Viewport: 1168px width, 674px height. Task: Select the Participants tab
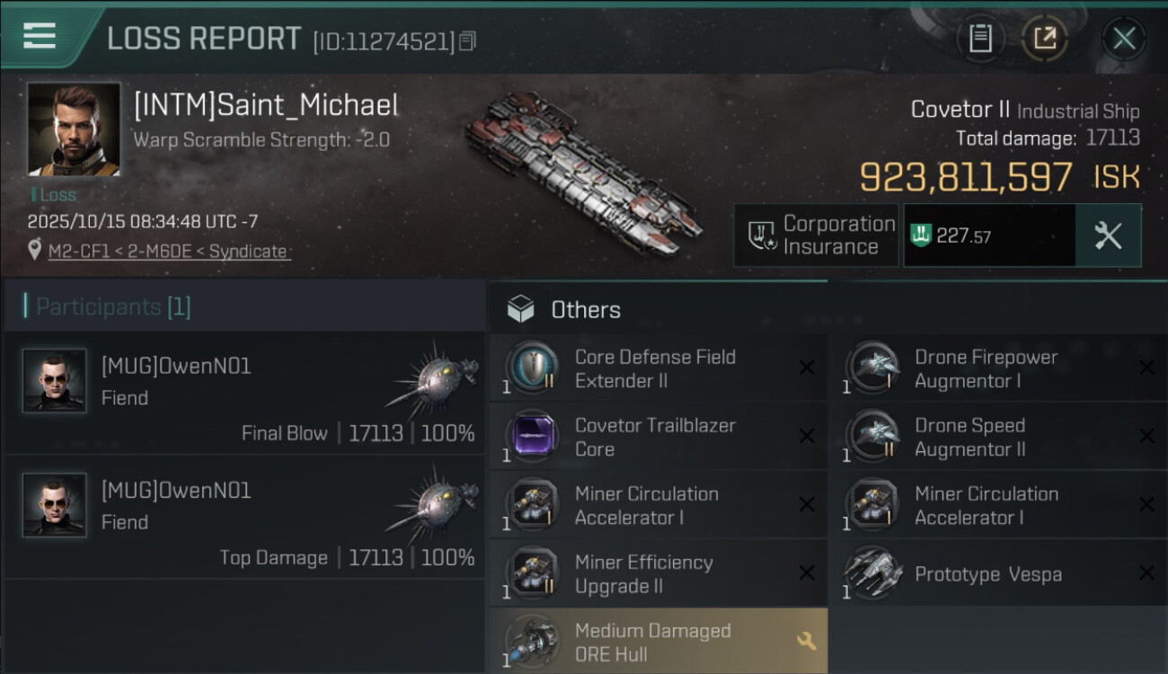pyautogui.click(x=113, y=307)
